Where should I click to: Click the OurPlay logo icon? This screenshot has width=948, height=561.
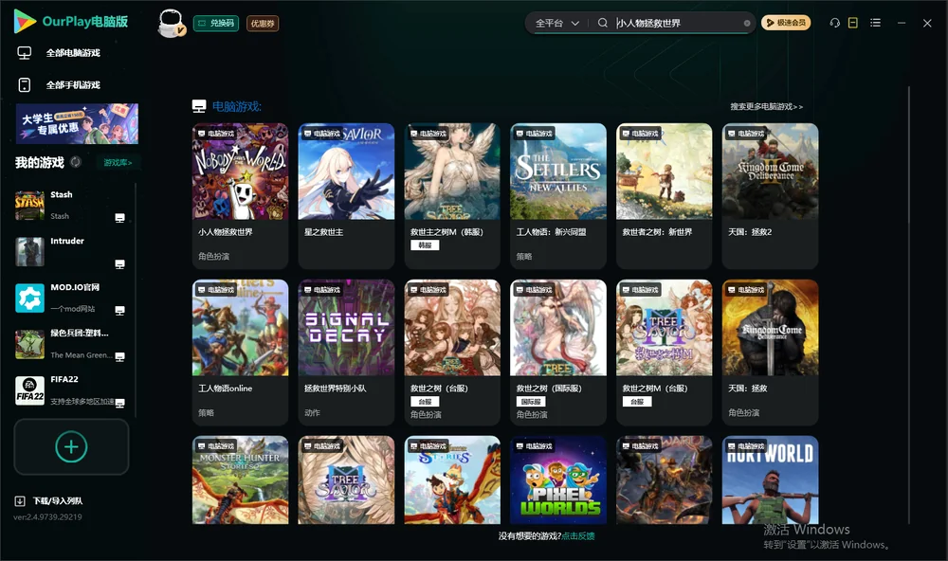tap(25, 21)
